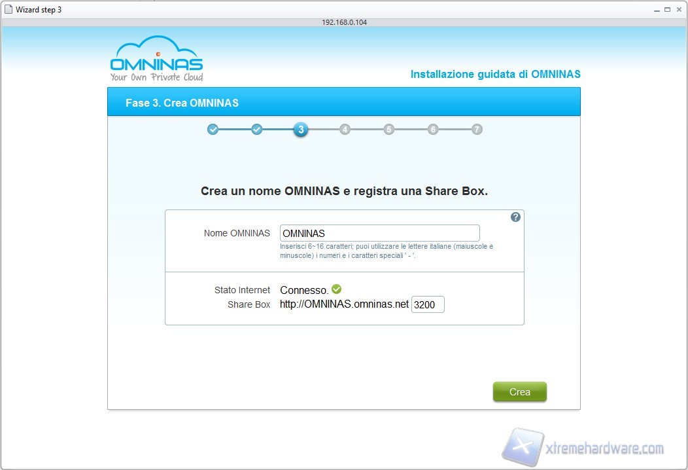Image resolution: width=688 pixels, height=470 pixels.
Task: Close the Wizard step 3 window
Action: coord(679,10)
